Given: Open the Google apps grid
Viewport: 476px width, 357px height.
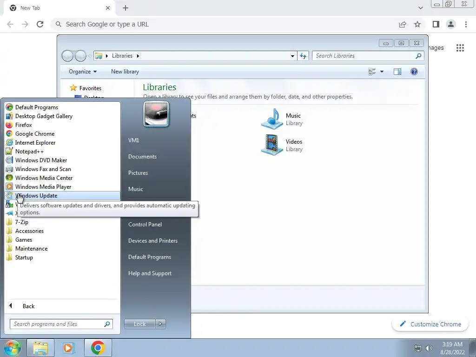Looking at the screenshot, I should coord(460,48).
